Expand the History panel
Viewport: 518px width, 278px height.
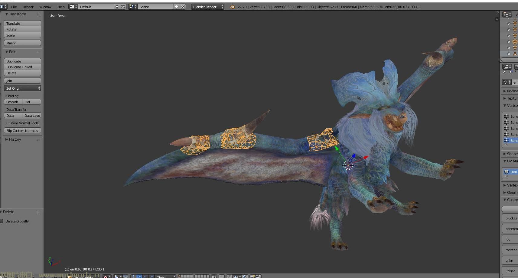click(x=7, y=139)
